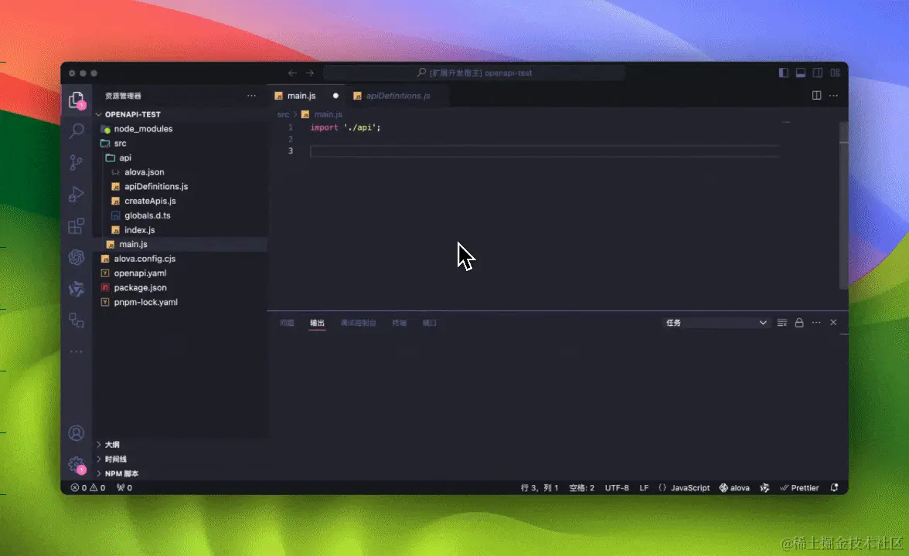Viewport: 909px width, 556px height.
Task: Expand the 大纲 outline section
Action: 112,445
